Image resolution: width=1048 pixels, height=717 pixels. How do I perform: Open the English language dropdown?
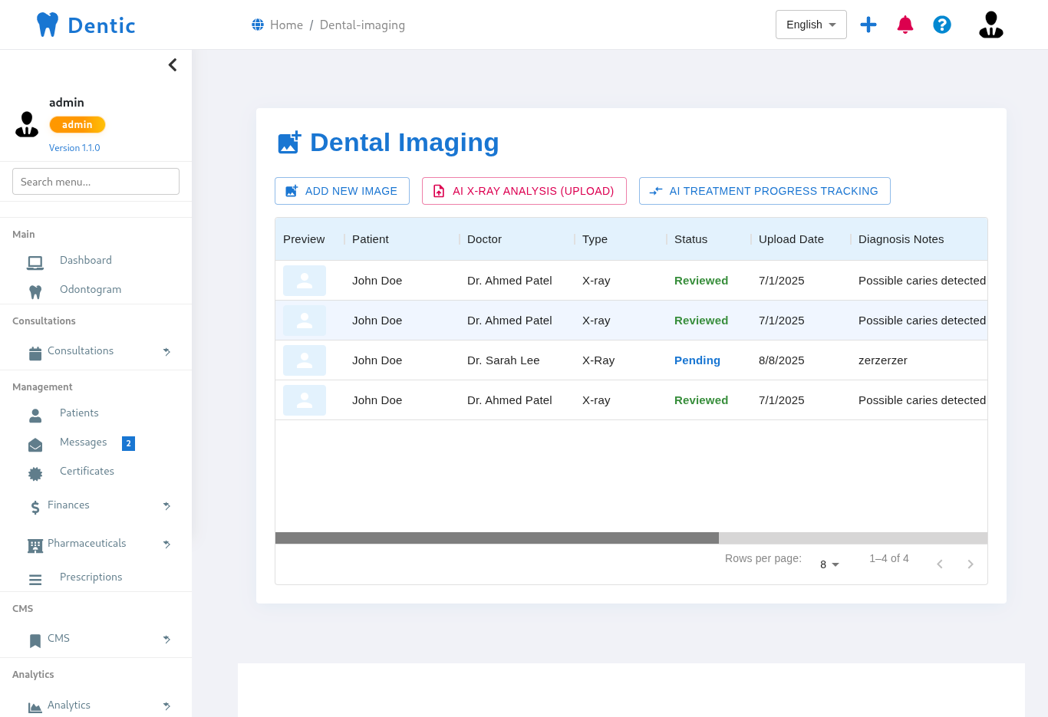click(x=811, y=25)
